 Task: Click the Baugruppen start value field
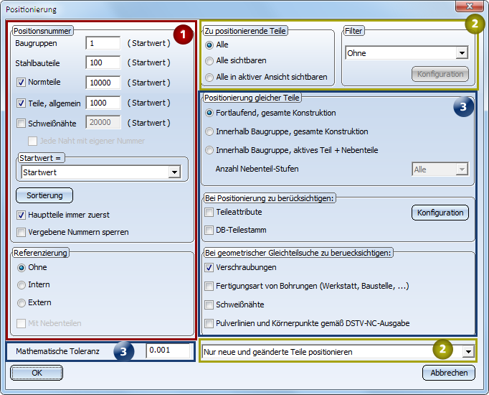(103, 43)
